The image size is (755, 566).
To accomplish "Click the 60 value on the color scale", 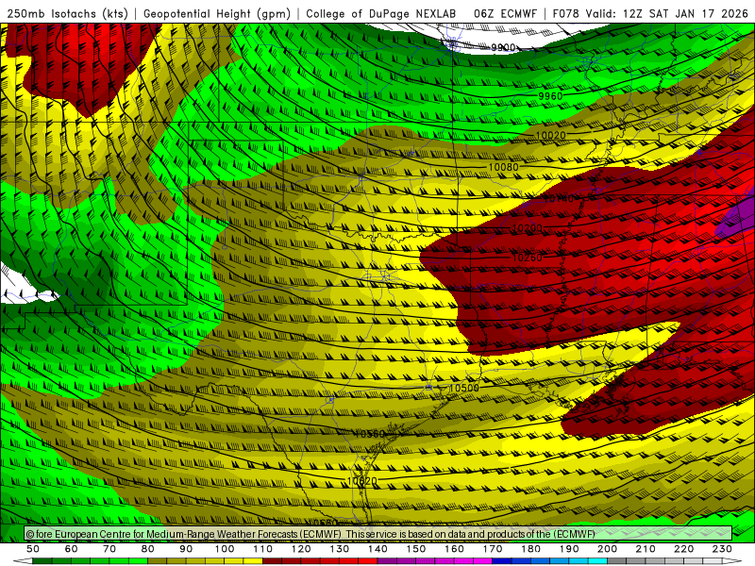I will pyautogui.click(x=72, y=549).
